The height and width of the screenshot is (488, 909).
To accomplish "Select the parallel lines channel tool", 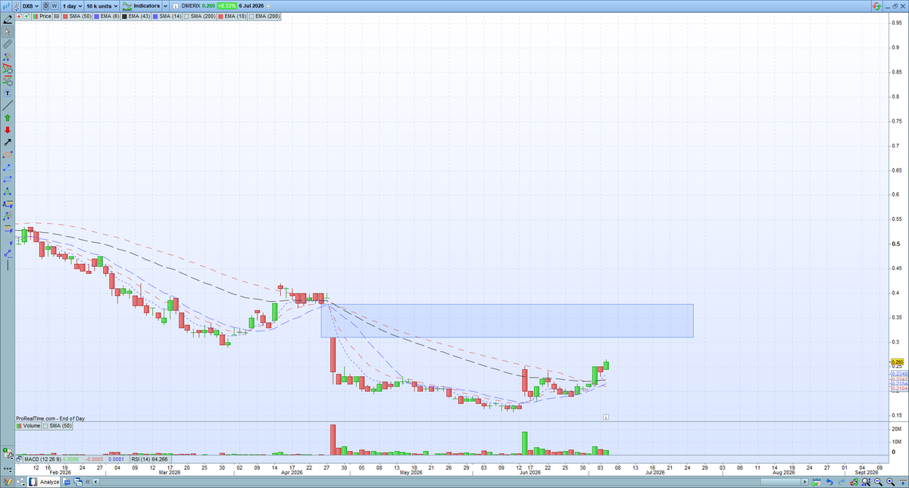I will point(8,56).
